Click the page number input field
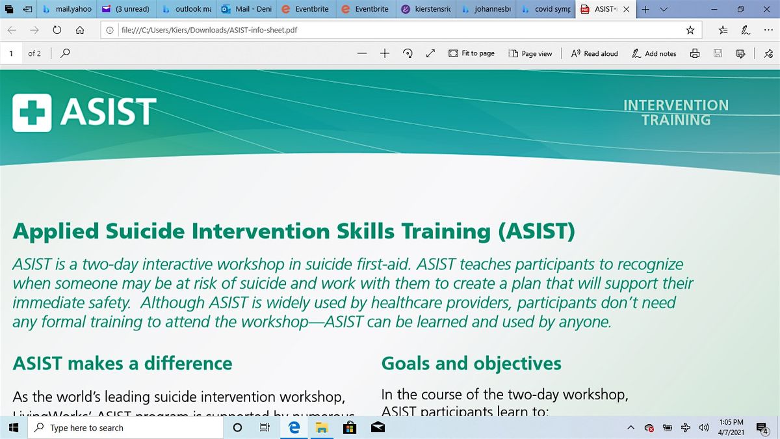 click(11, 53)
